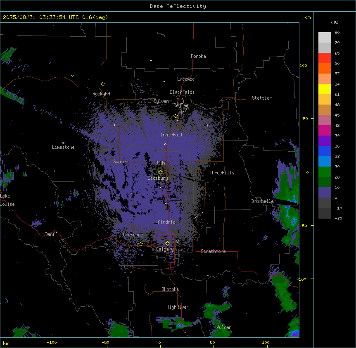This screenshot has width=356, height=348.
Task: Click the Ponoka city label
Action: 198,56
